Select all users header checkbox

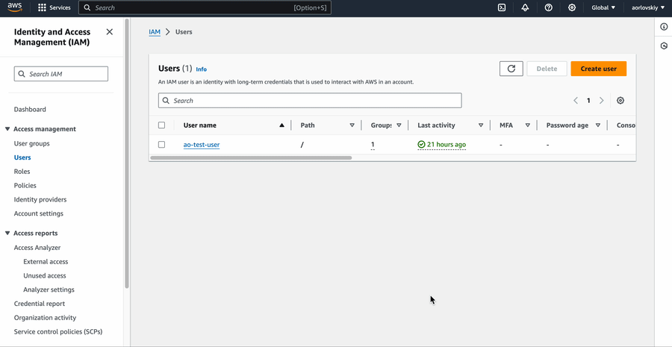161,125
